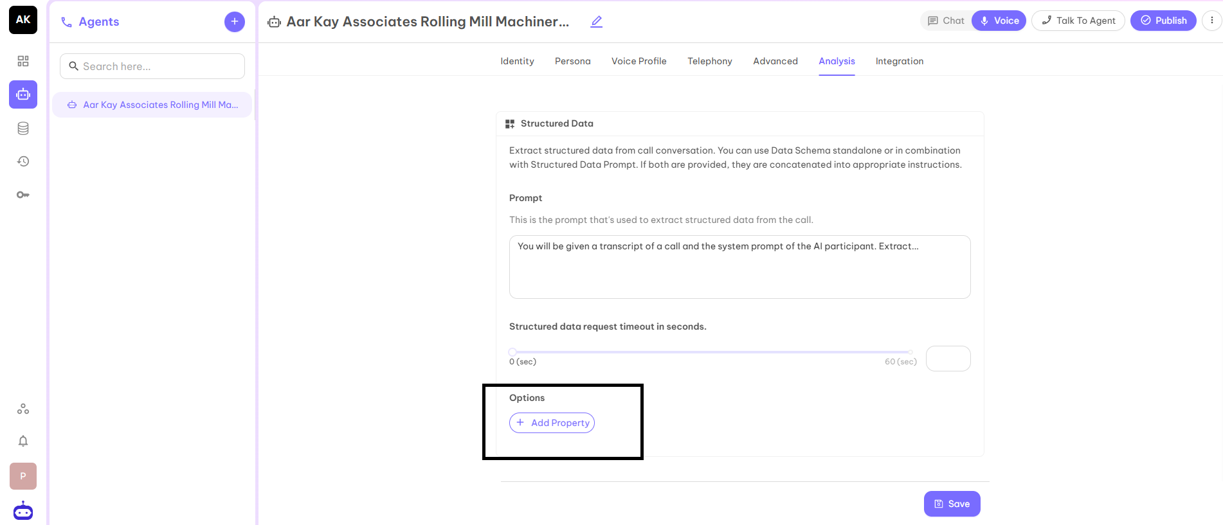Click the timeout seconds number box
This screenshot has height=525, width=1223.
tap(948, 359)
